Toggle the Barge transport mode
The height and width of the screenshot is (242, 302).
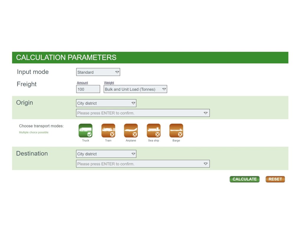(x=176, y=131)
